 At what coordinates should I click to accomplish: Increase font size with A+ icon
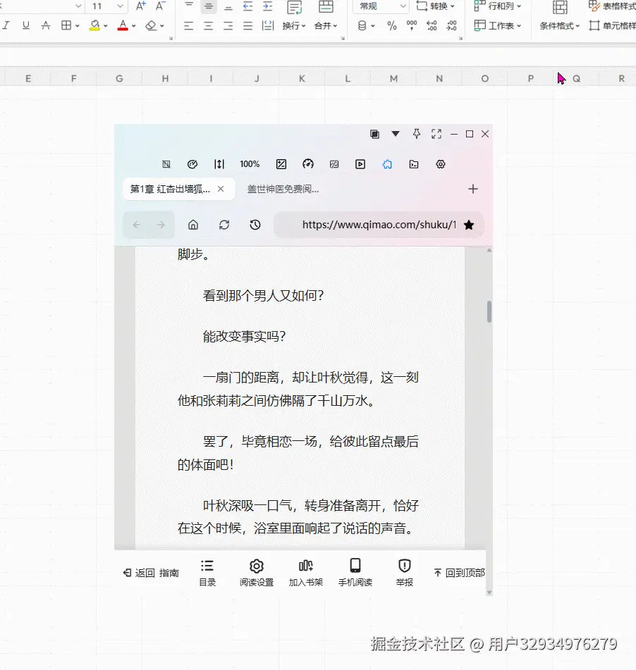coord(141,6)
